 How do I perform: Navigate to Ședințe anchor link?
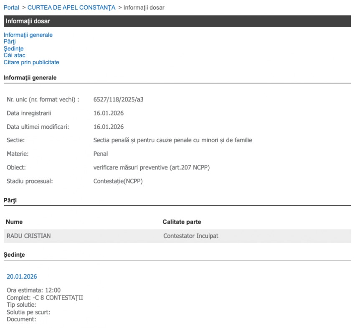(x=13, y=49)
